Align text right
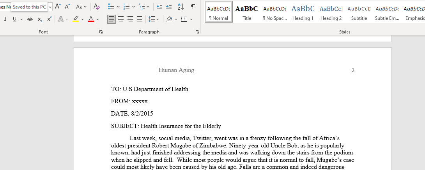425x170 pixels. 130,19
